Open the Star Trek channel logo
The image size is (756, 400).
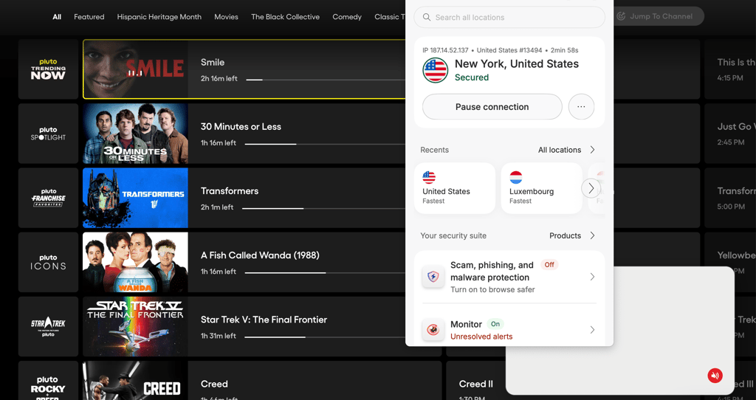point(48,326)
